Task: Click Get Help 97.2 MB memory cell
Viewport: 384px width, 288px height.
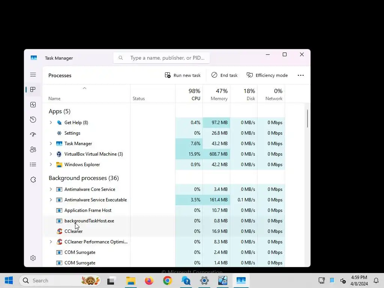Action: [216, 123]
